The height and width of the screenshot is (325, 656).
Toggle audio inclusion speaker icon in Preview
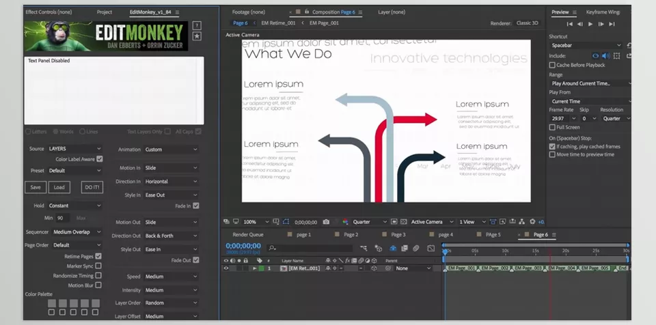(x=605, y=55)
